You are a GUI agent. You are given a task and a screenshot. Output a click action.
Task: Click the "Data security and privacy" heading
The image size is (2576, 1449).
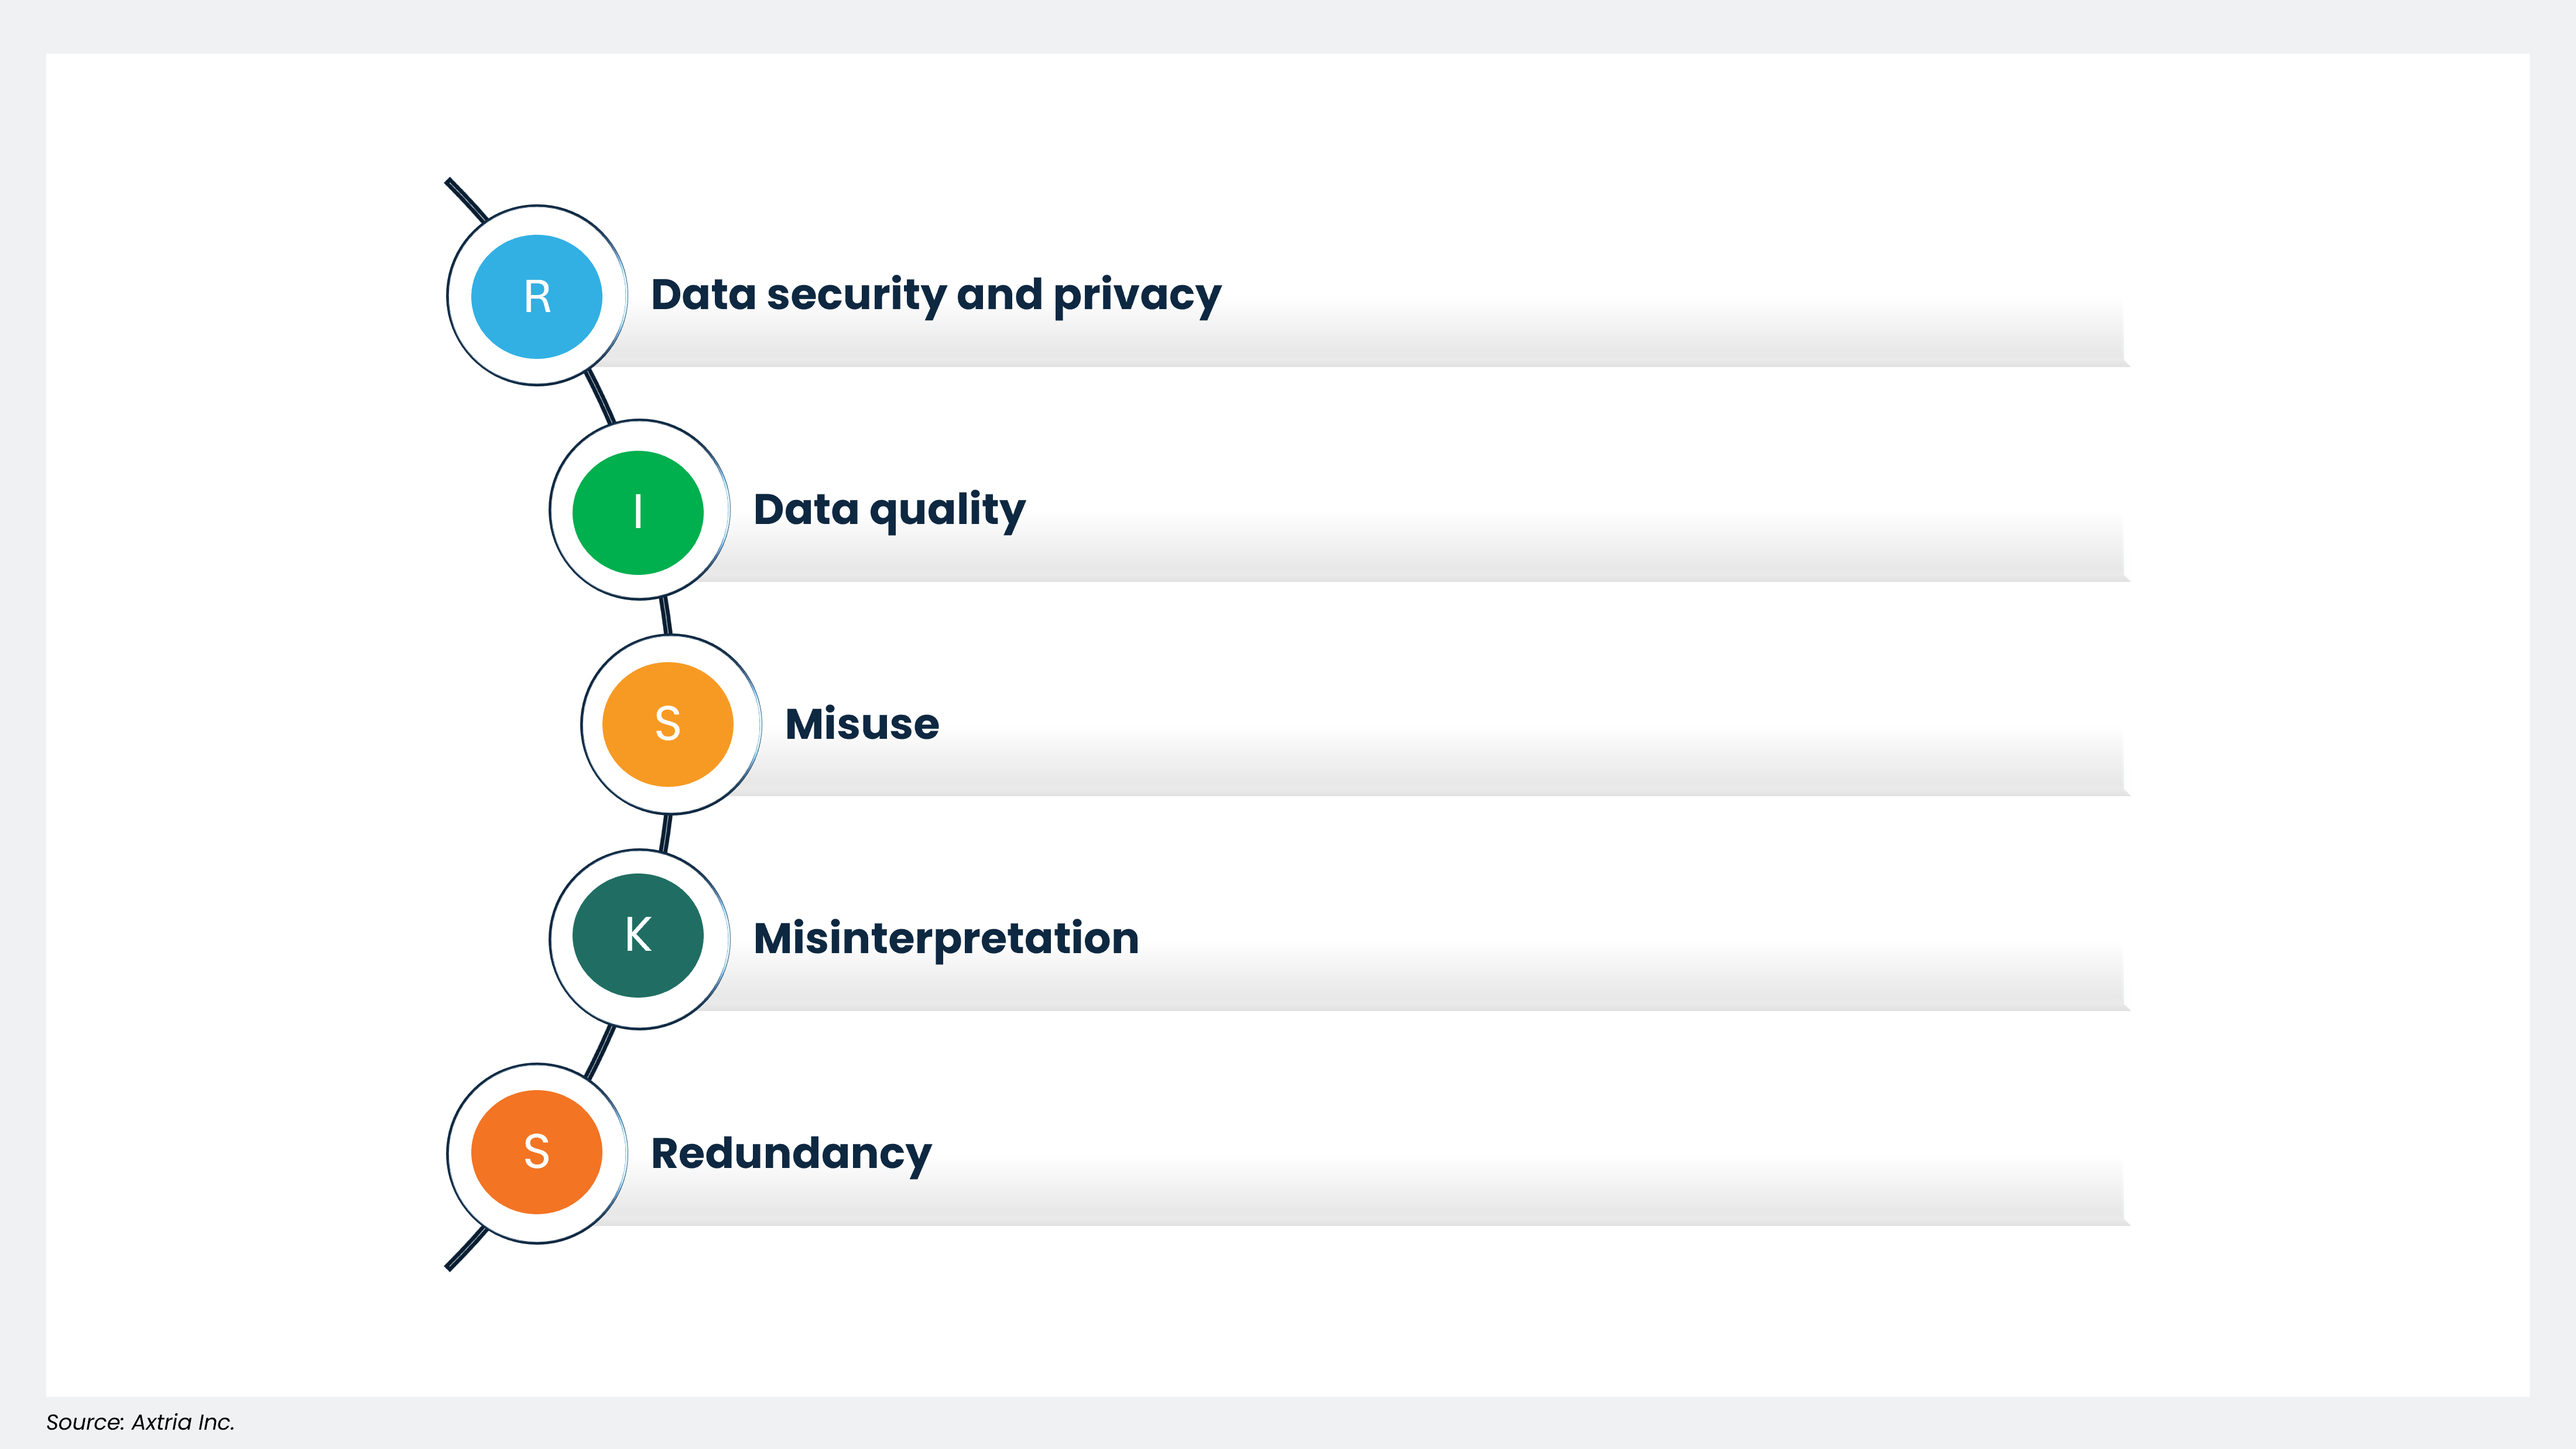935,295
